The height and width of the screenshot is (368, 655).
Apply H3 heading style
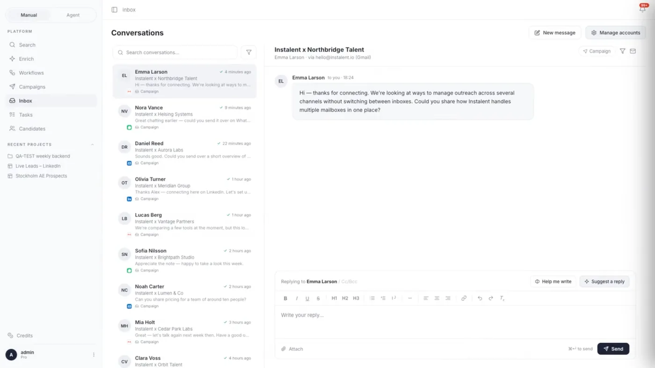pyautogui.click(x=356, y=298)
